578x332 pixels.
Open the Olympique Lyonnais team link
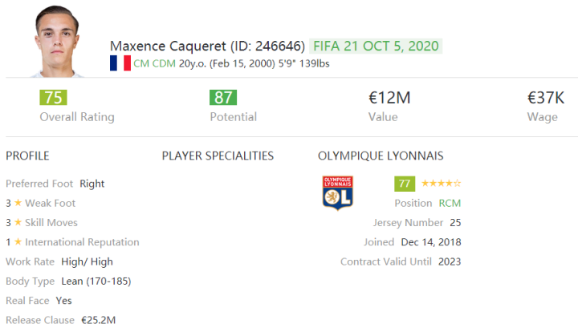tap(381, 156)
